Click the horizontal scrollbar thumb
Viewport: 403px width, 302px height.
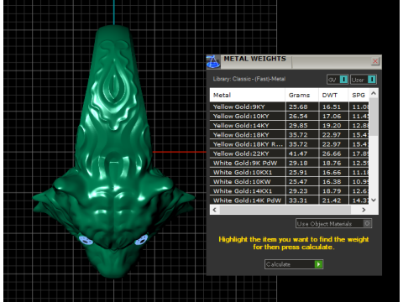(285, 210)
